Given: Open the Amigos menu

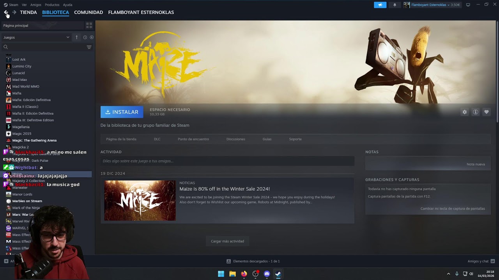Looking at the screenshot, I should tap(36, 5).
